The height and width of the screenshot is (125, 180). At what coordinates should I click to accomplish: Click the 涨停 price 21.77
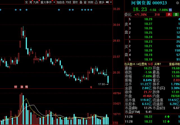(x=148, y=92)
